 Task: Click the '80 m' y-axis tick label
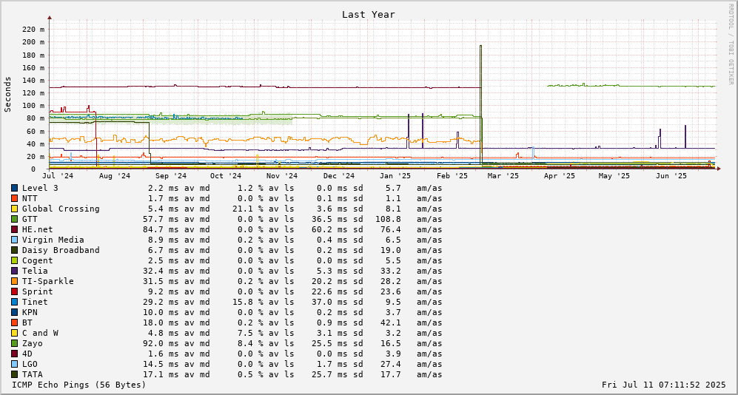(36, 118)
